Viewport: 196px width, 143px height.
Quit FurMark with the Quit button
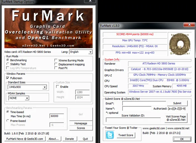pos(85,139)
